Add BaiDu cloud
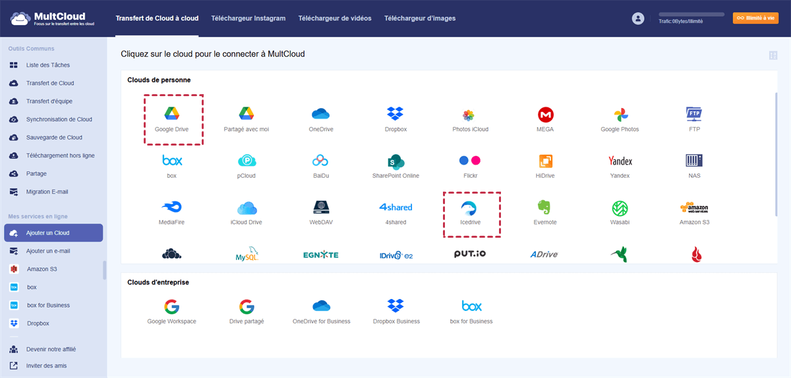The width and height of the screenshot is (791, 378). 321,166
